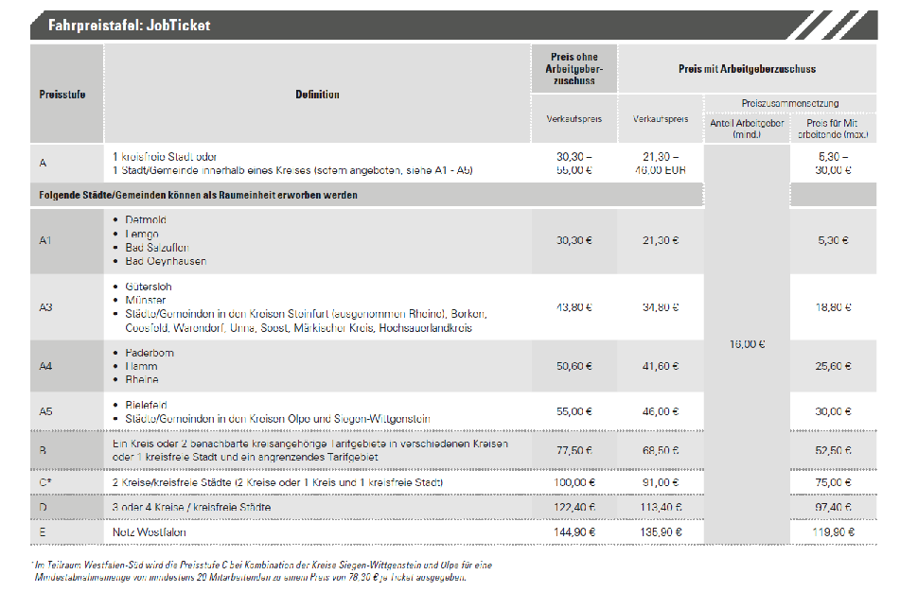Viewport: 900px width, 592px height.
Task: Click the "Paderborn" list entry
Action: pyautogui.click(x=150, y=353)
